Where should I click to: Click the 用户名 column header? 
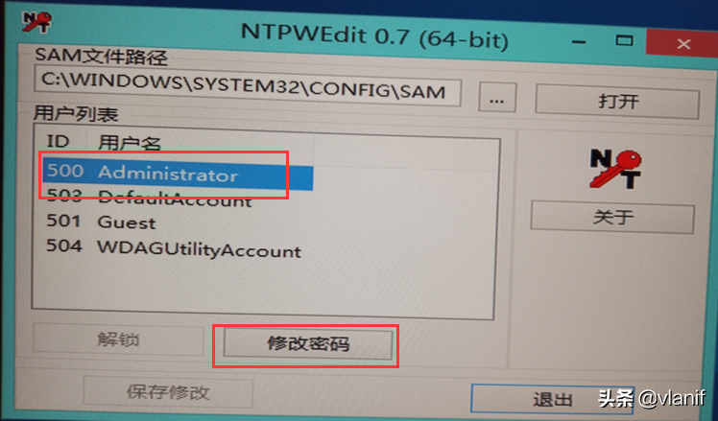click(x=130, y=143)
